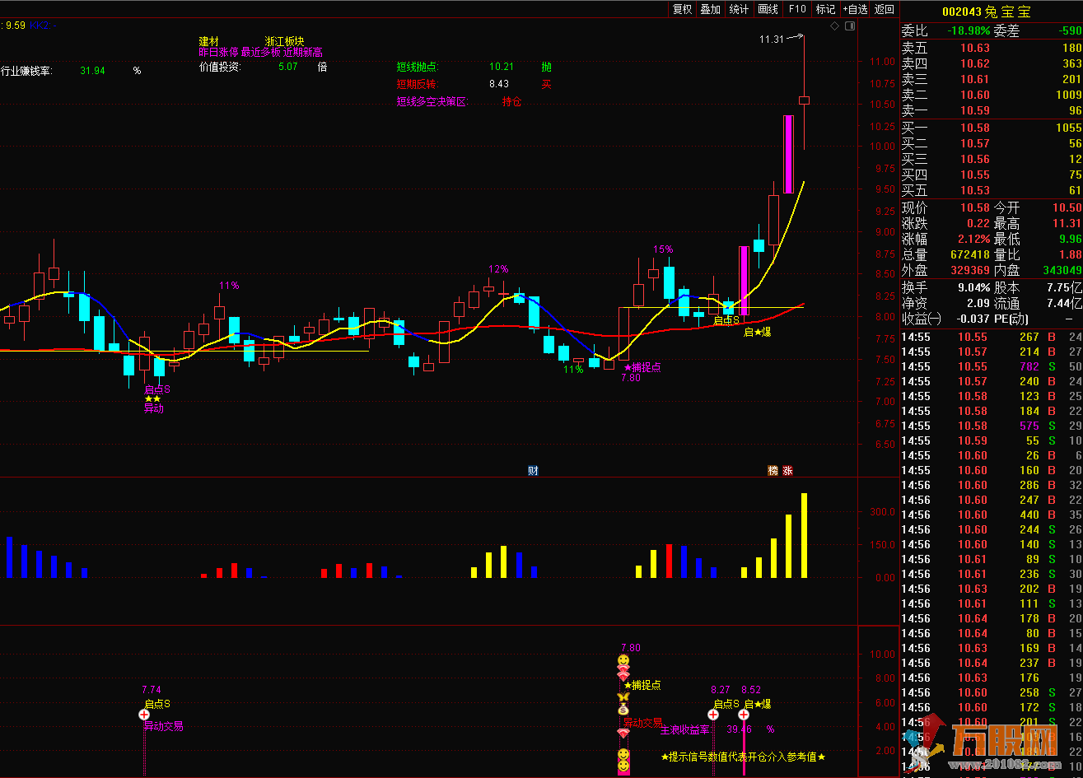The image size is (1083, 778).
Task: Click the 异动交易 red label in indicator
Action: 642,722
